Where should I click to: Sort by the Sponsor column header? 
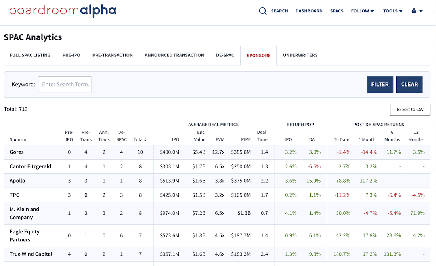(x=18, y=139)
